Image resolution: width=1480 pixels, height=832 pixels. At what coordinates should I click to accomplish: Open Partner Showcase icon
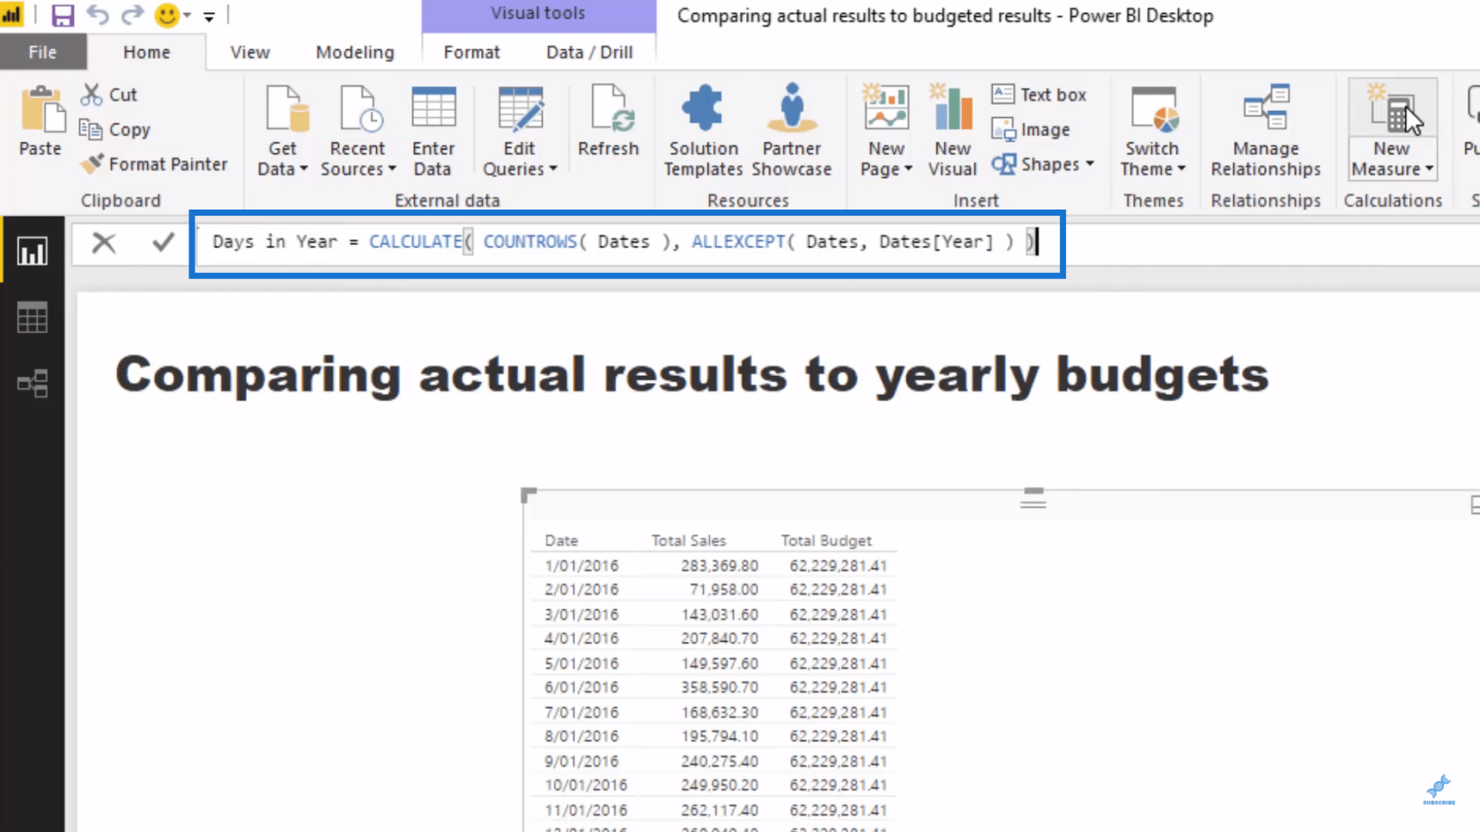792,108
